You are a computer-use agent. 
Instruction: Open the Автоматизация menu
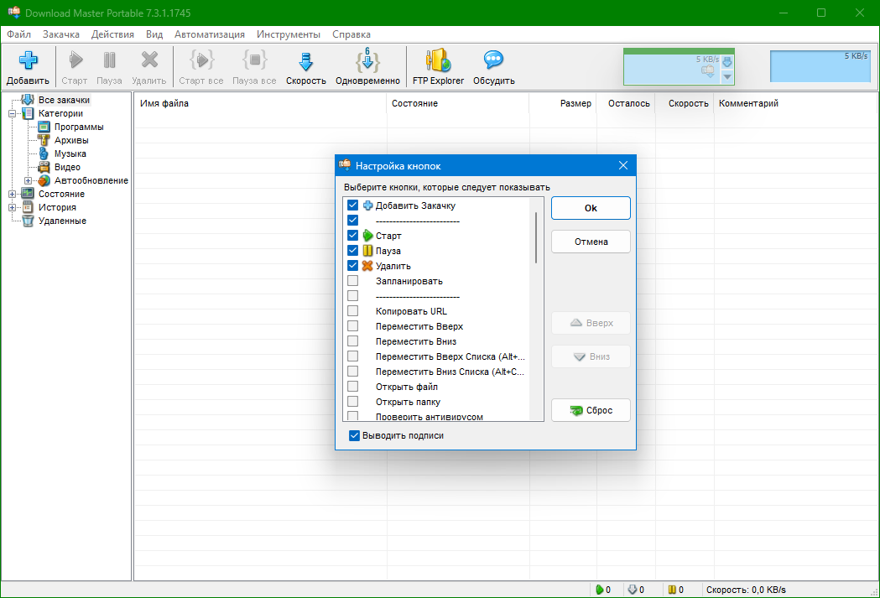tap(210, 34)
